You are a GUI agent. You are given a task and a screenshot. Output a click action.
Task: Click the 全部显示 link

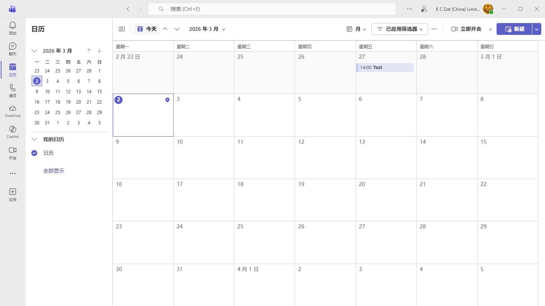54,170
